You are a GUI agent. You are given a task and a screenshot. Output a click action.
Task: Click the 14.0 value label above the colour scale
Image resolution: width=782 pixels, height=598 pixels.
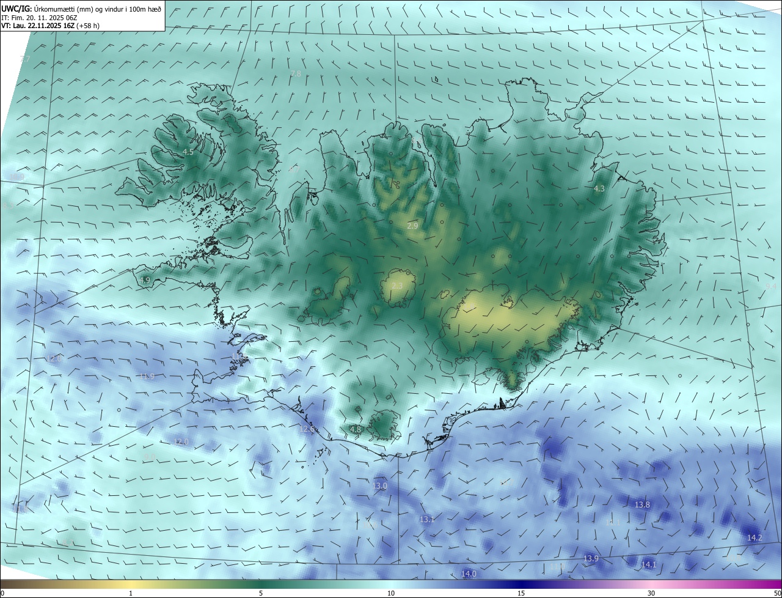(x=469, y=574)
